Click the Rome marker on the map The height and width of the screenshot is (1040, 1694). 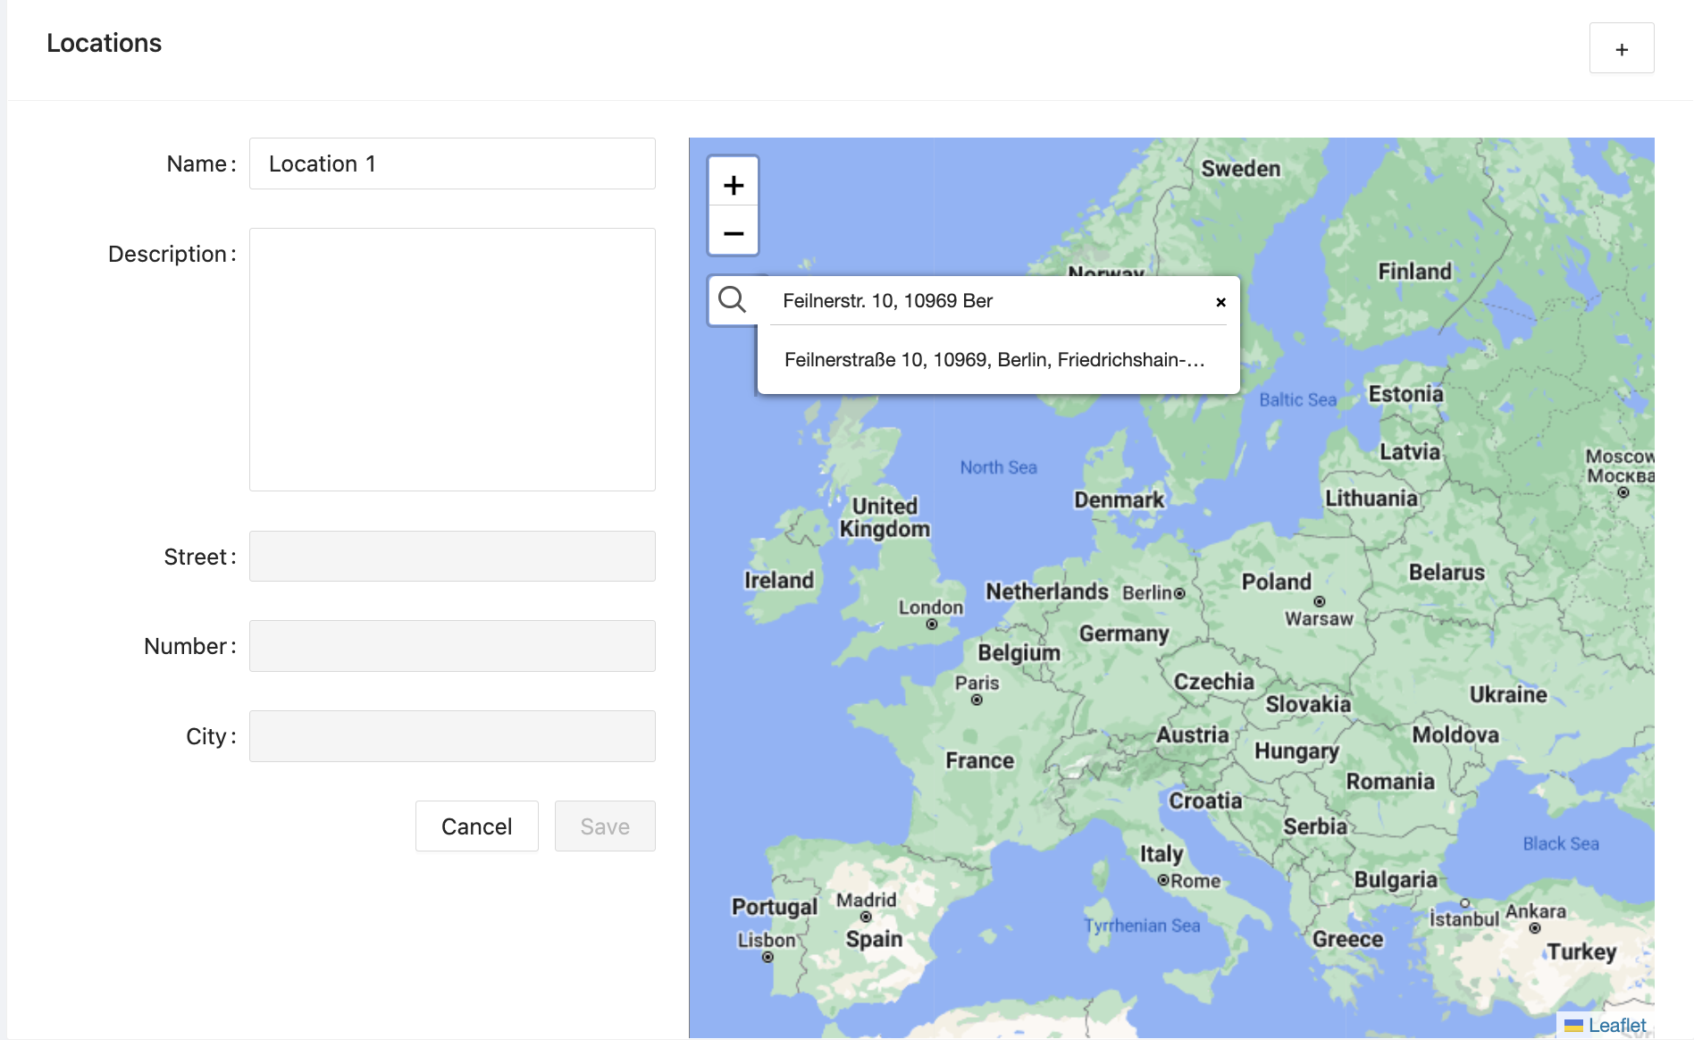(1163, 880)
